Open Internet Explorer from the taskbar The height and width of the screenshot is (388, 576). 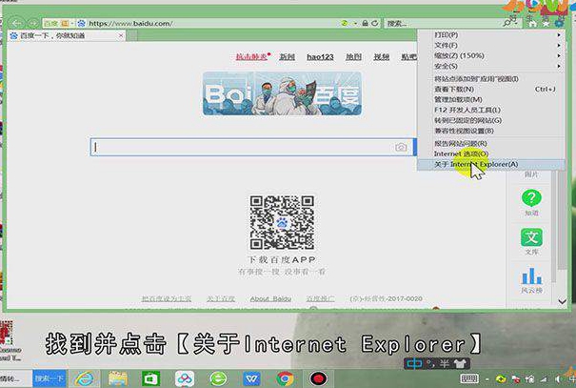pos(84,378)
